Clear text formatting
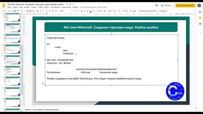The width and height of the screenshot is (203, 114). pos(130,11)
